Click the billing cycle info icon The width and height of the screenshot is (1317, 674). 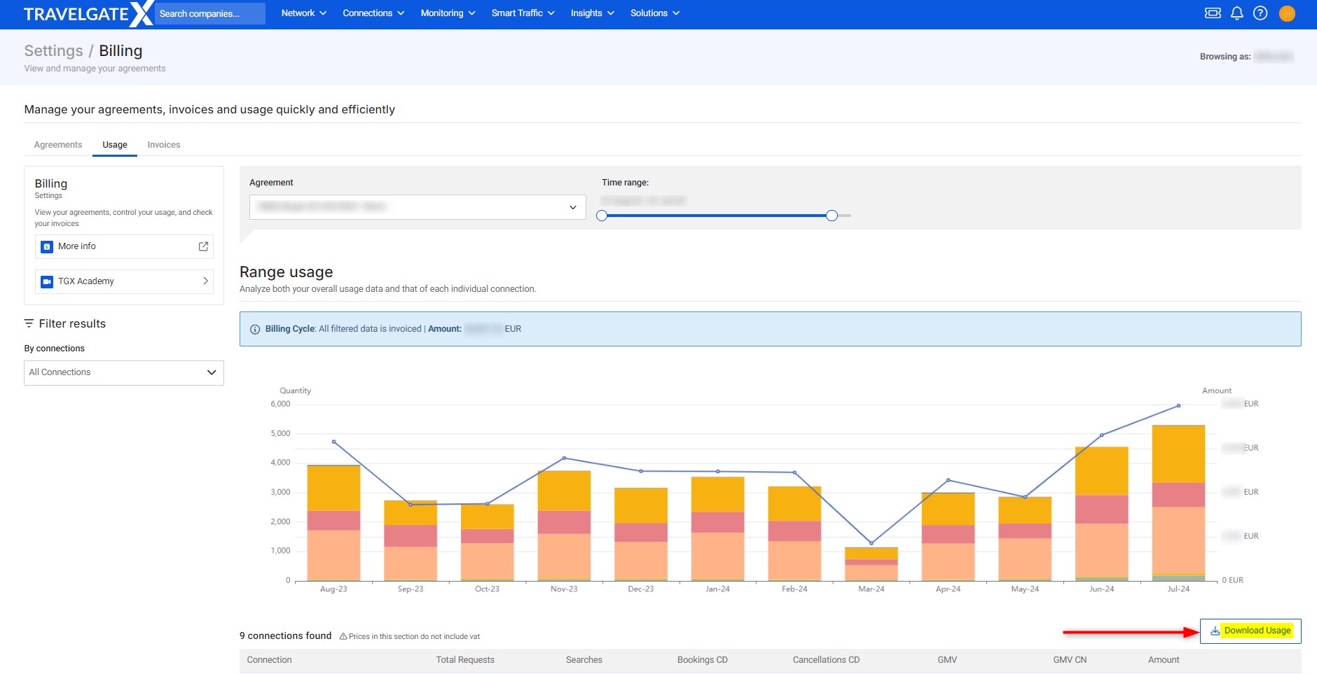coord(255,329)
